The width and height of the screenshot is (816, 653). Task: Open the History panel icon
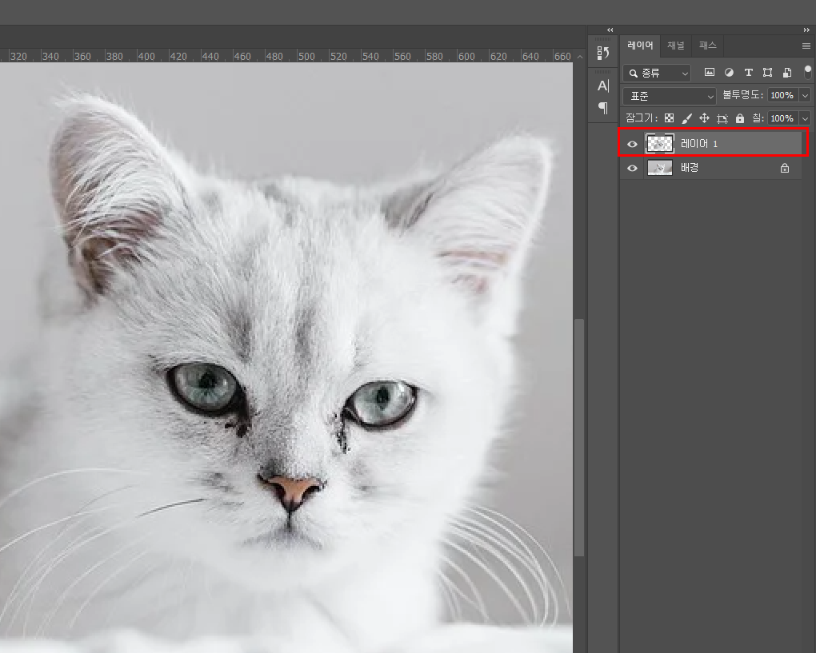603,53
